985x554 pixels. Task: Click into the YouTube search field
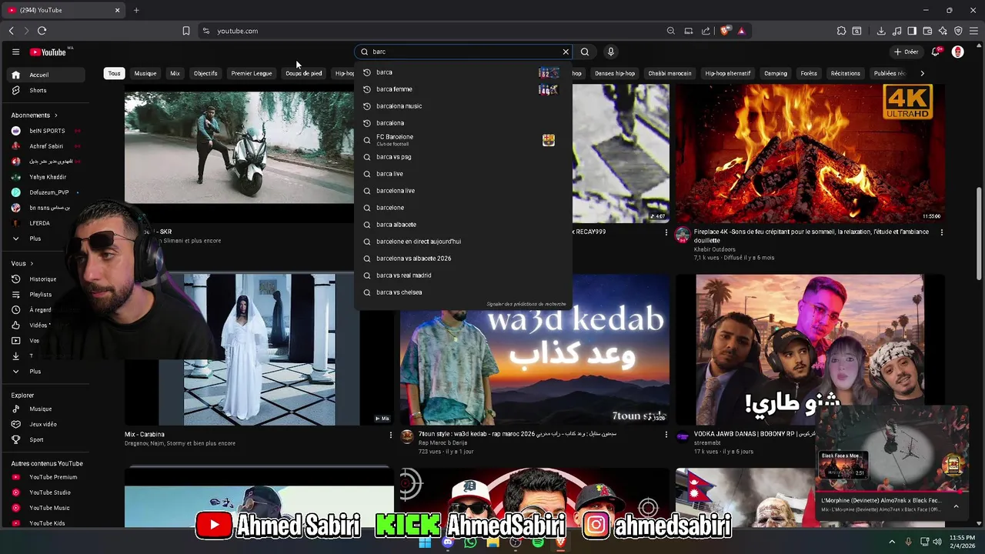(464, 52)
